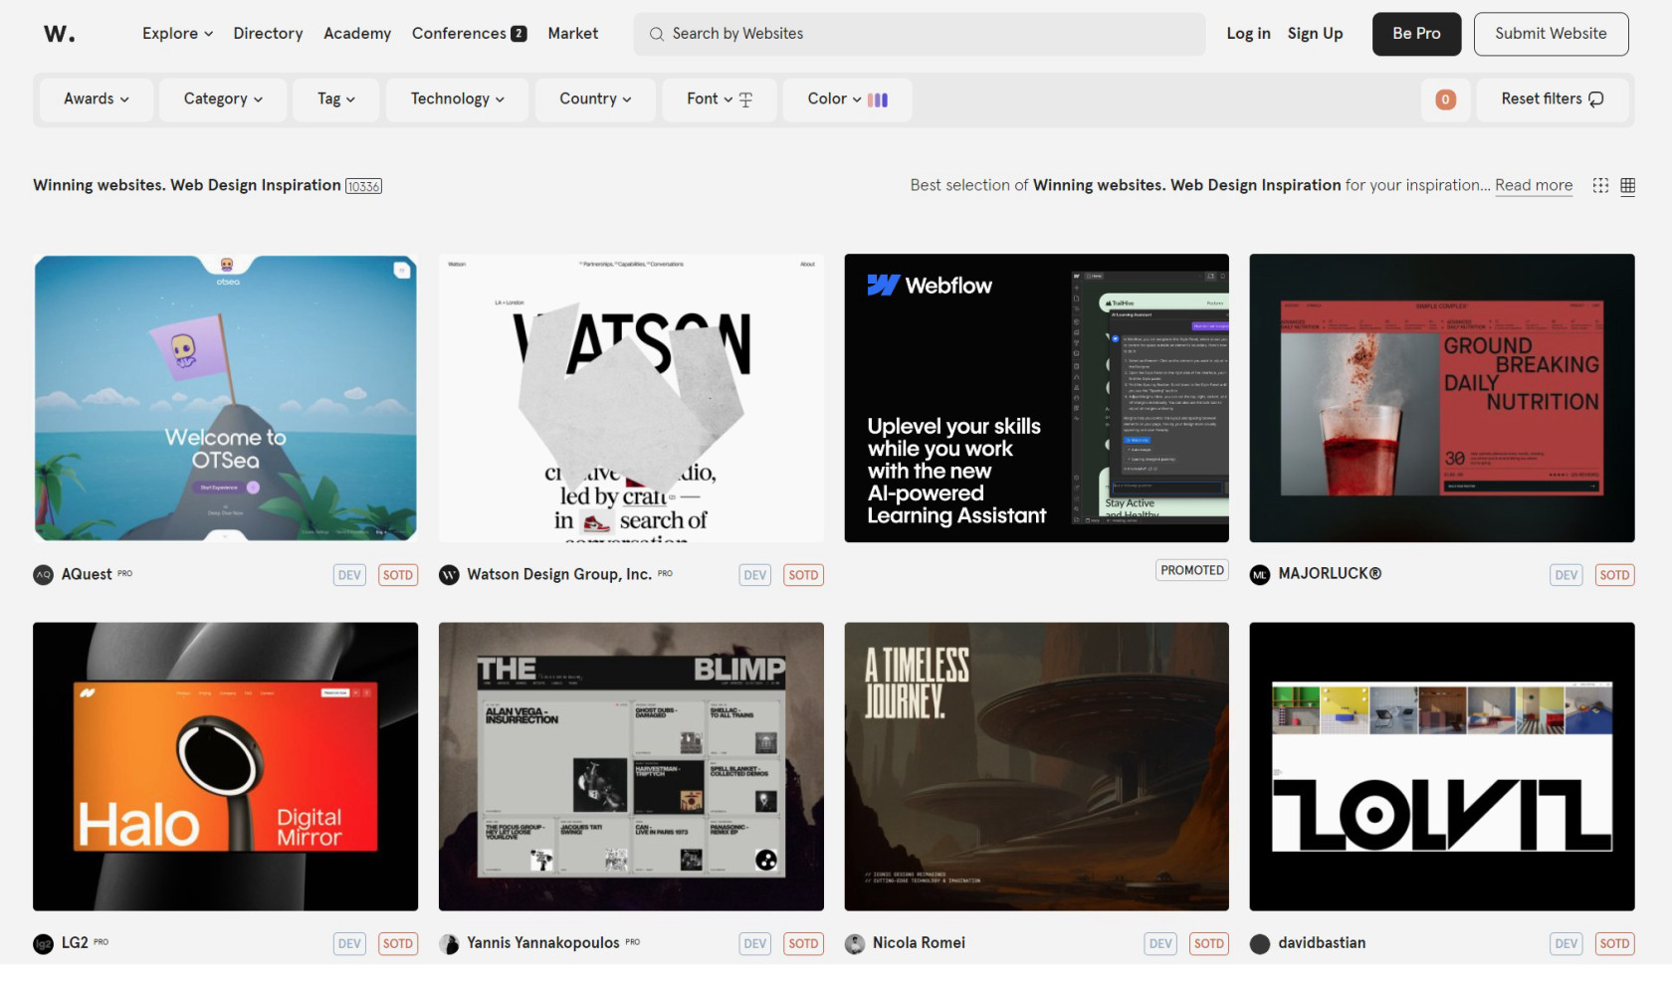Screen dimensions: 1672x981
Task: Click Log in
Action: (x=1248, y=34)
